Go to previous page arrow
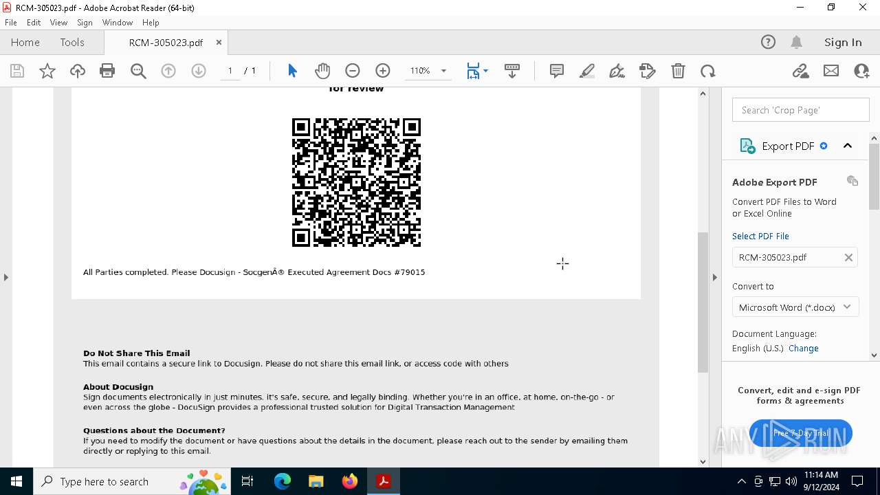 [x=168, y=71]
